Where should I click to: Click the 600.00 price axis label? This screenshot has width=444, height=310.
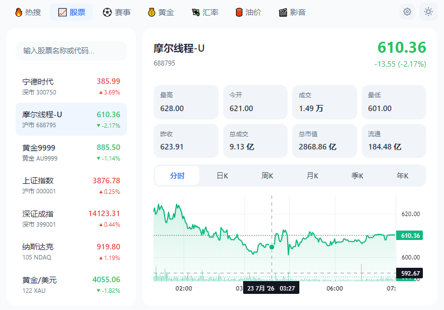tap(411, 257)
